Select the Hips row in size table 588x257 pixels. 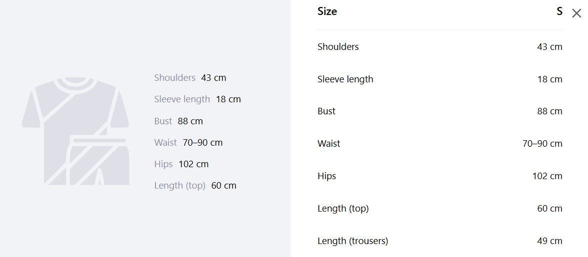click(x=440, y=176)
